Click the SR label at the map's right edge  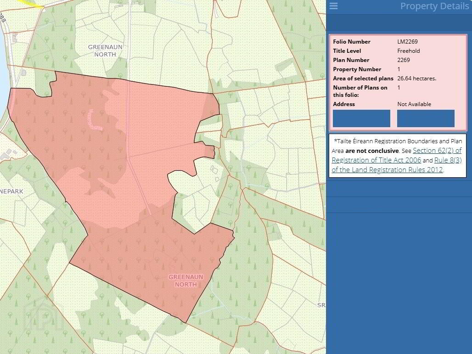click(x=321, y=305)
